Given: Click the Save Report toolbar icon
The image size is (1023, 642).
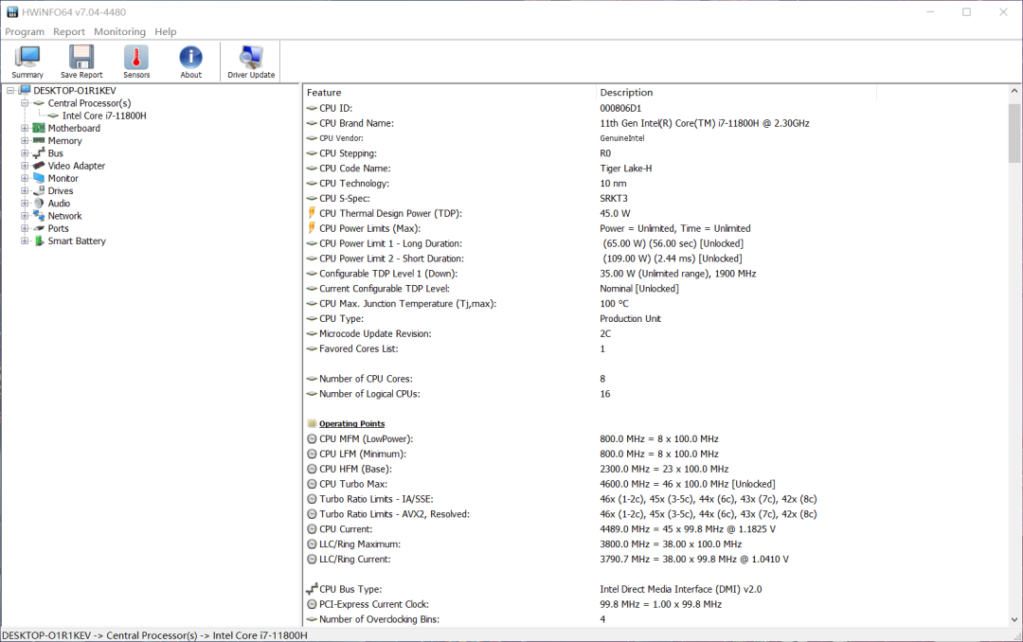Looking at the screenshot, I should click(x=81, y=61).
